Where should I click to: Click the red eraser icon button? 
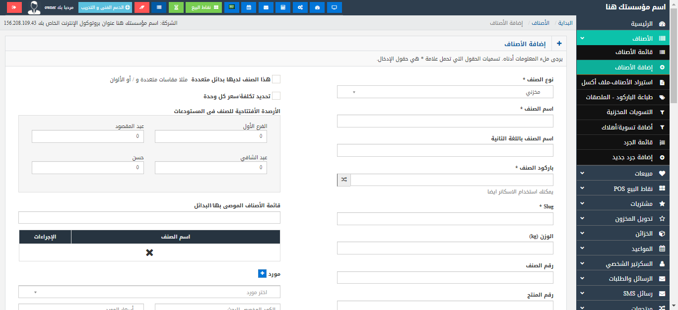coord(142,7)
